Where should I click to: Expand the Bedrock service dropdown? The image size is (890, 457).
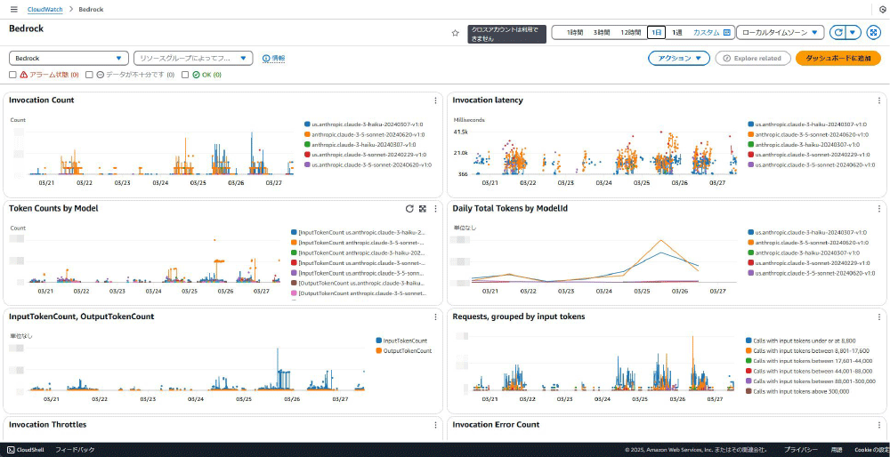click(x=69, y=58)
